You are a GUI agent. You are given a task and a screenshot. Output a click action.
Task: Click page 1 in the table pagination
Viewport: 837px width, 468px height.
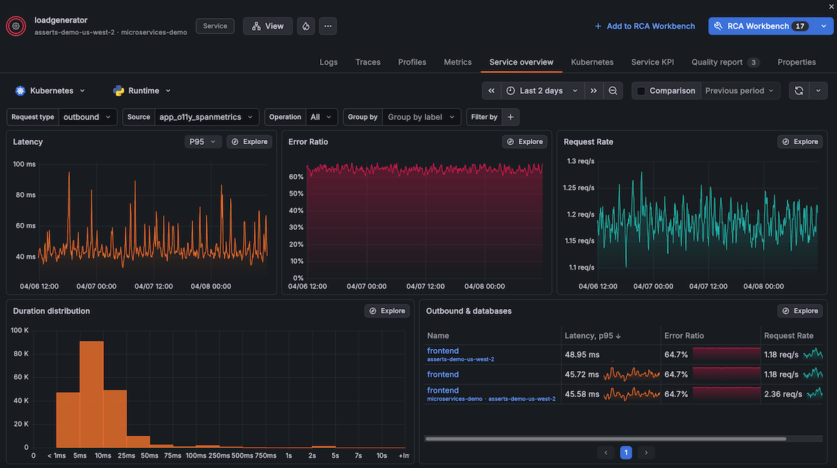(626, 452)
